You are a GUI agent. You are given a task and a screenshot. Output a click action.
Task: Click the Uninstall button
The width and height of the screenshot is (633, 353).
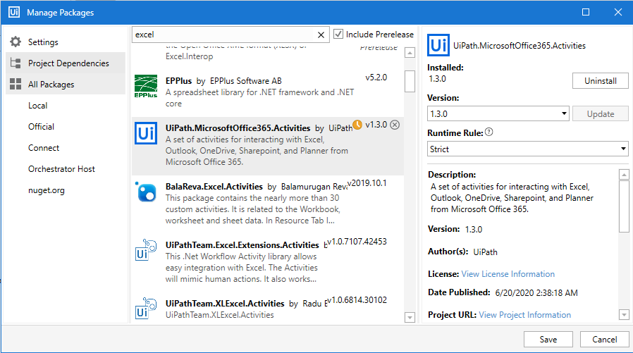pos(601,81)
